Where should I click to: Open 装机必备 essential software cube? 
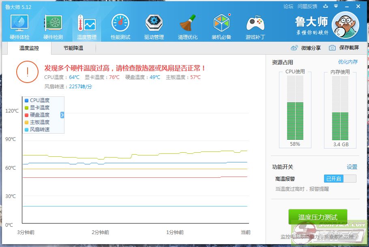point(221,27)
